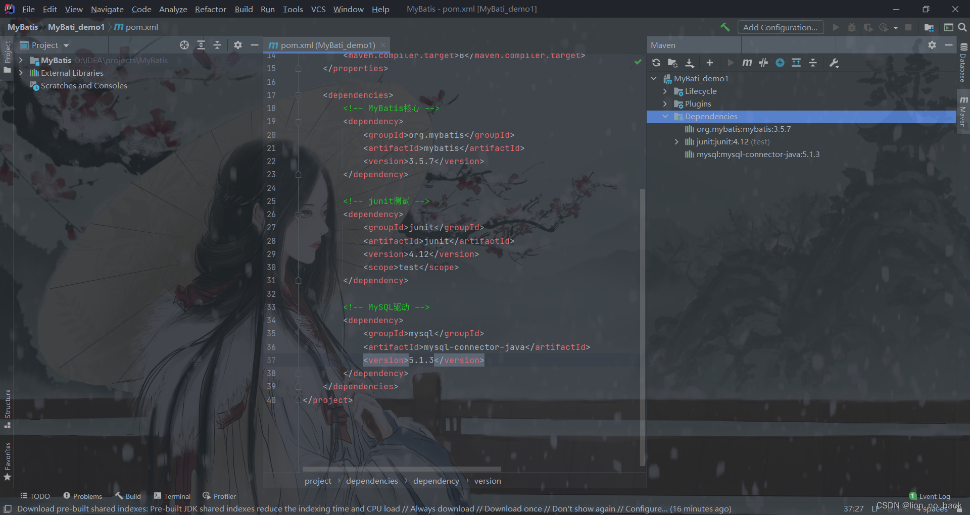Expand the Plugins node

(665, 104)
